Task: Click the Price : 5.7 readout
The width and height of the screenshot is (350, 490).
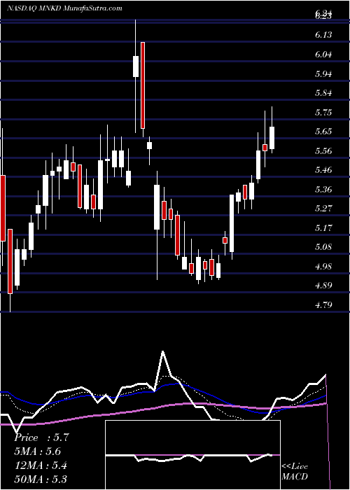Action: pos(41,437)
